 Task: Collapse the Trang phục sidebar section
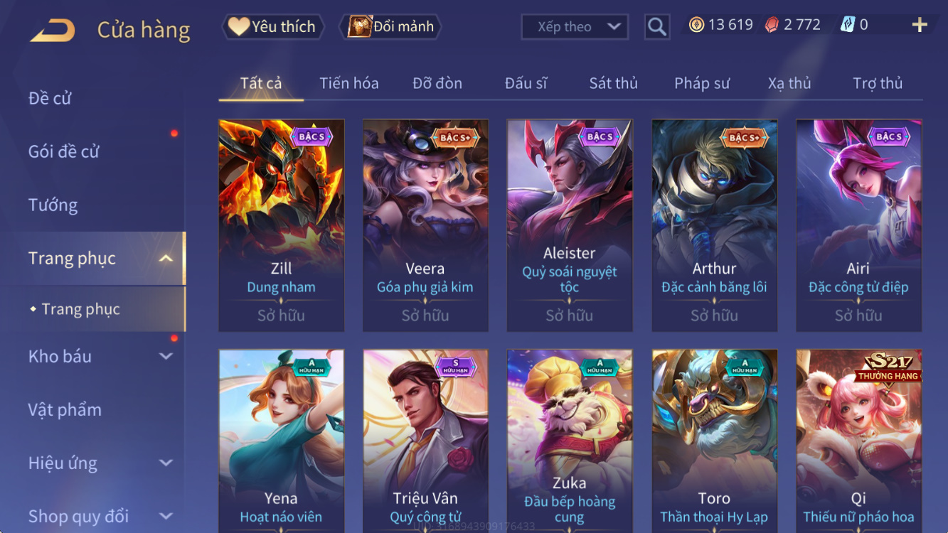166,258
